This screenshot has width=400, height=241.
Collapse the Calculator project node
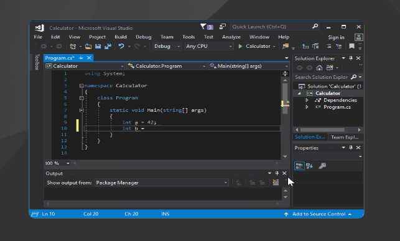click(x=299, y=94)
